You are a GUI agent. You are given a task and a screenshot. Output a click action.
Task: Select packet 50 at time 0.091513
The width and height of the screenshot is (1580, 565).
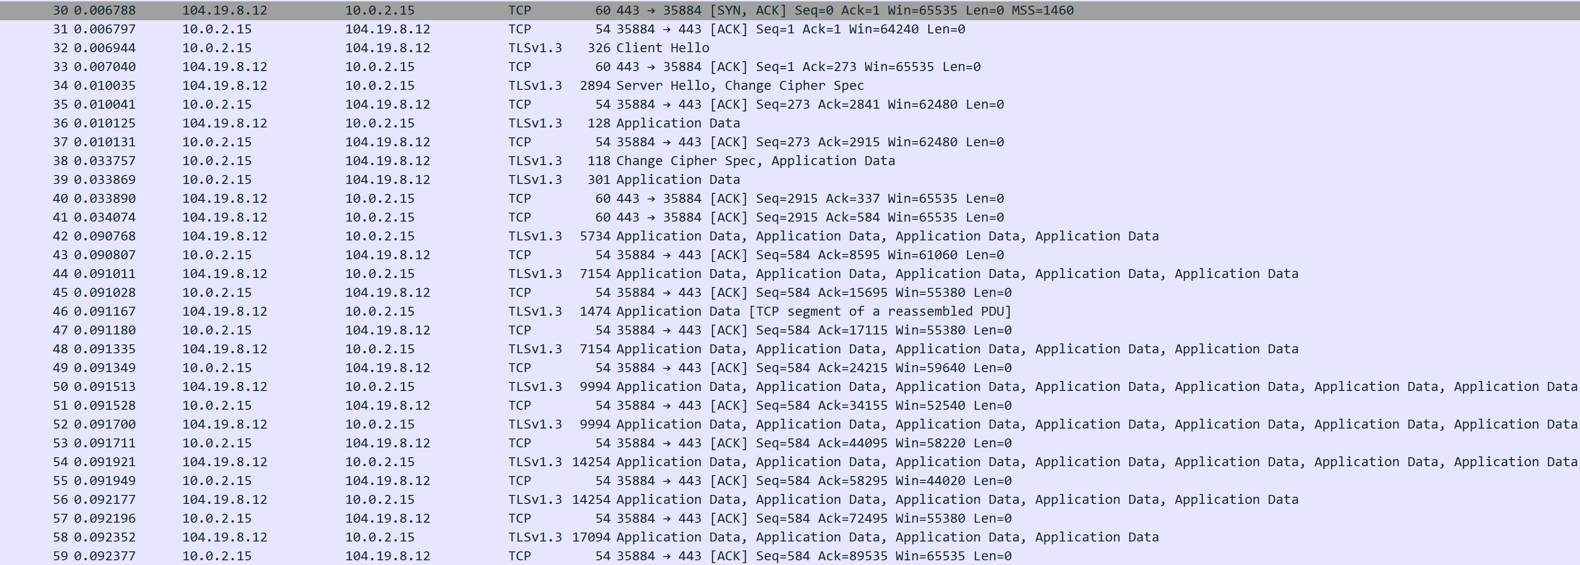790,387
